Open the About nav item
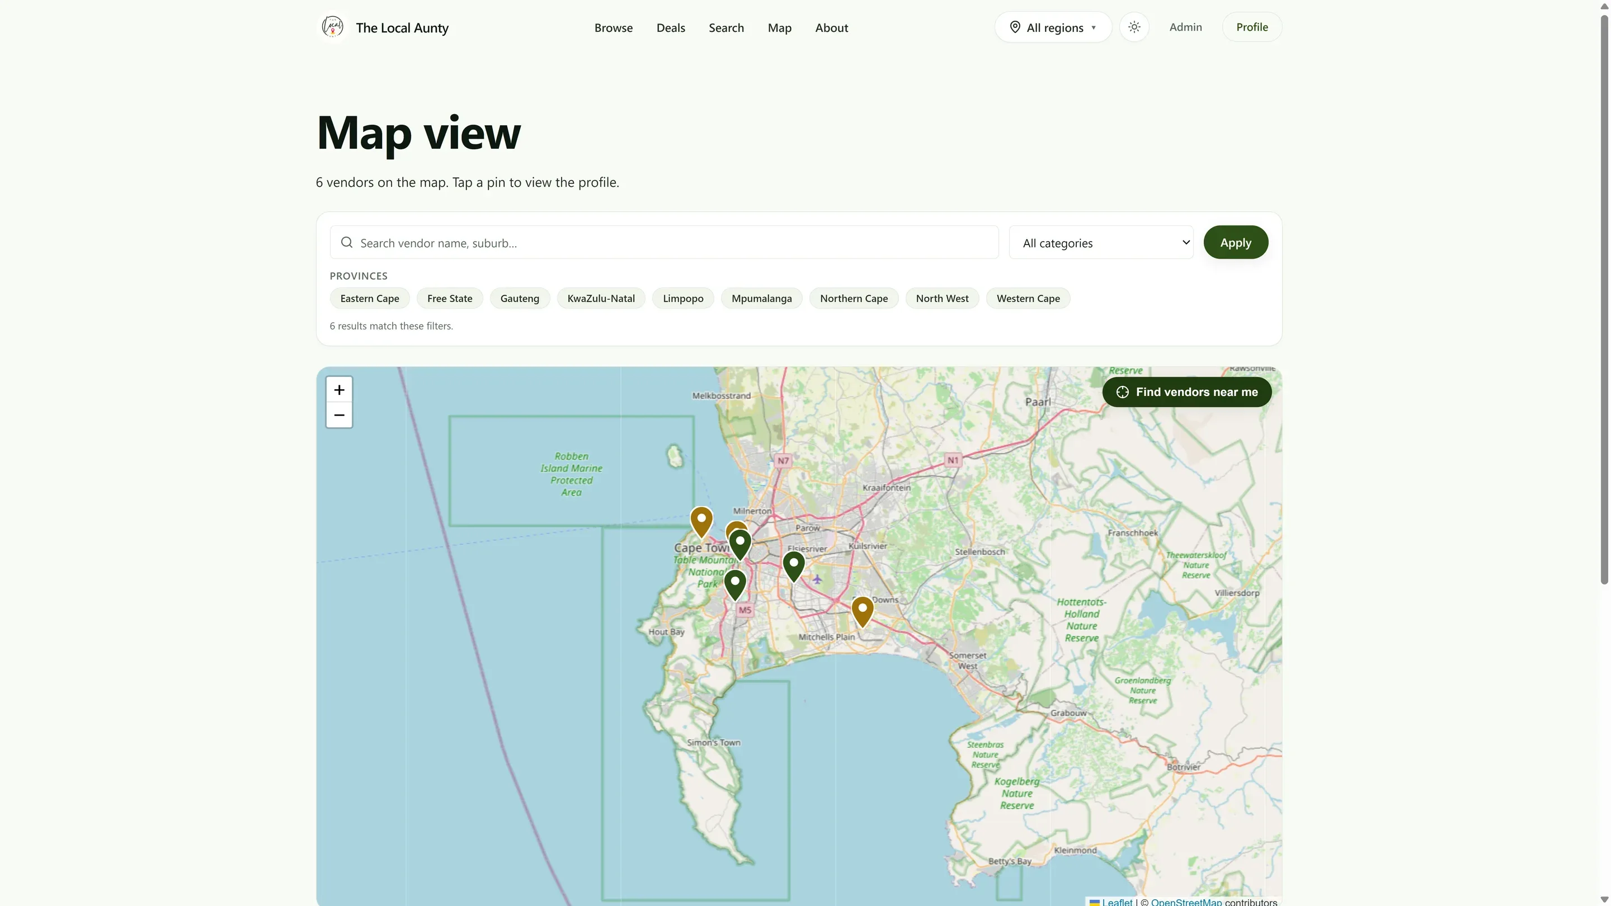 coord(831,27)
